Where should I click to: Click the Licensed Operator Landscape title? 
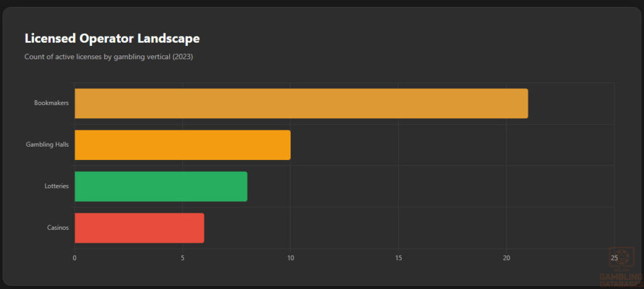click(x=112, y=38)
